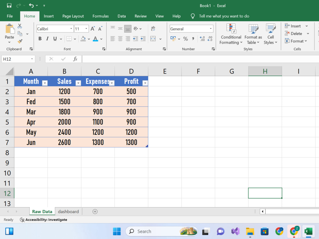The width and height of the screenshot is (319, 239).
Task: Select the Format Painter brush icon
Action: [x=20, y=41]
